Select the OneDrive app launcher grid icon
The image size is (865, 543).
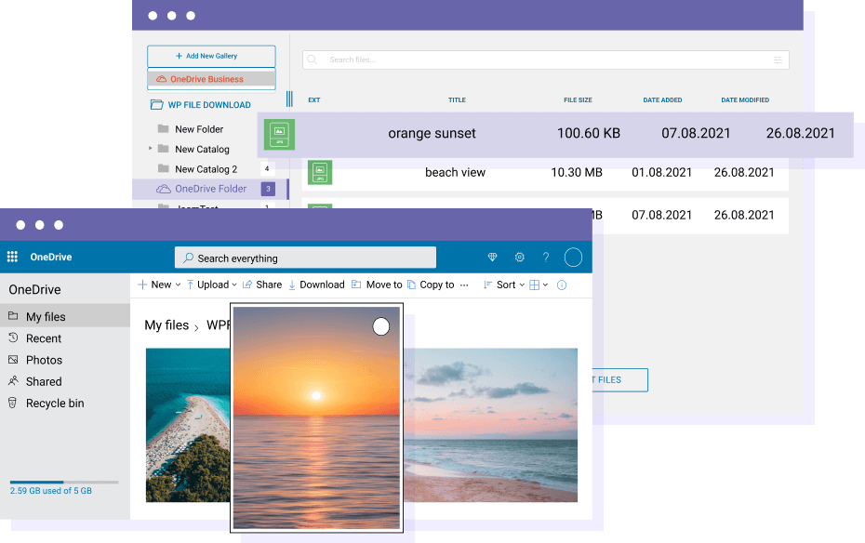tap(12, 257)
